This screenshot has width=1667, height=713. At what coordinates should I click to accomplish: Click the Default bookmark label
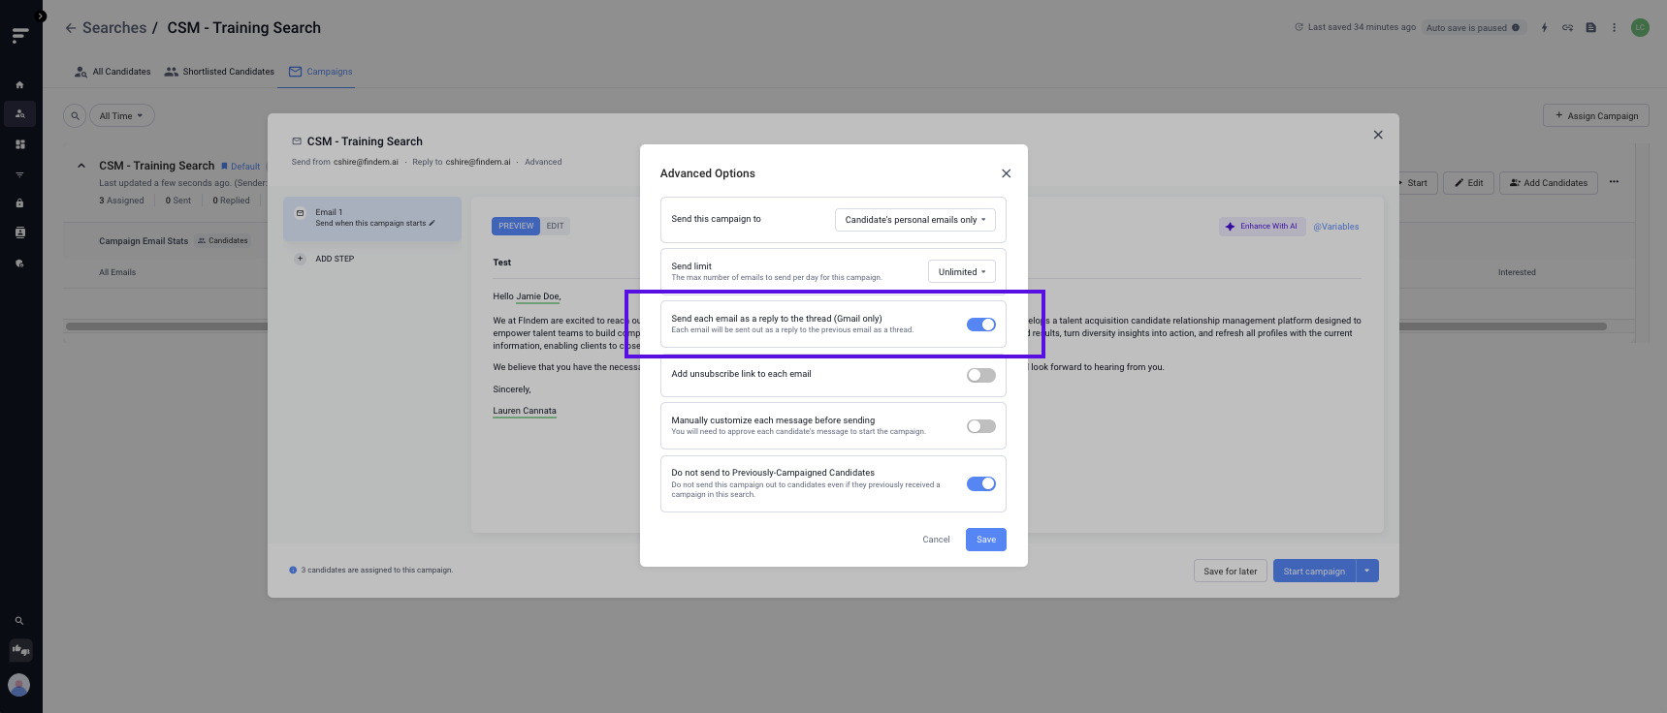coord(240,167)
